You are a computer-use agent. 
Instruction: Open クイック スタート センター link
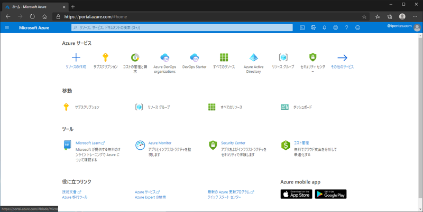point(224,197)
